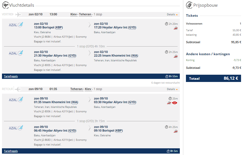Image resolution: width=243 pixels, height=155 pixels.
Task: Click IKA code in 01:35 Imam Khomeini departure
Action: coord(75,102)
